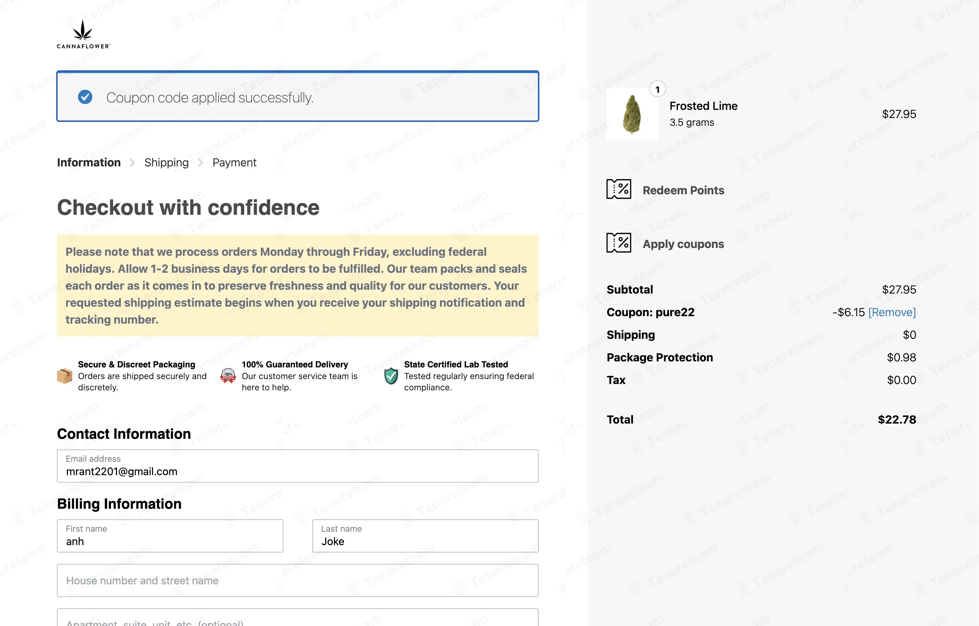The width and height of the screenshot is (979, 626).
Task: Click the Billing Information heading
Action: tap(119, 504)
